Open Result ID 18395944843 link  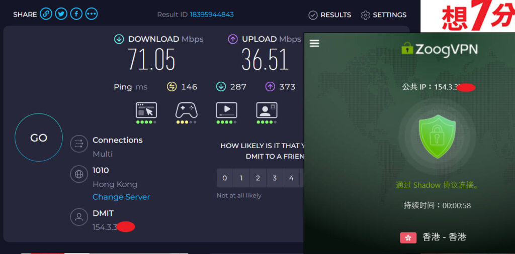point(211,15)
